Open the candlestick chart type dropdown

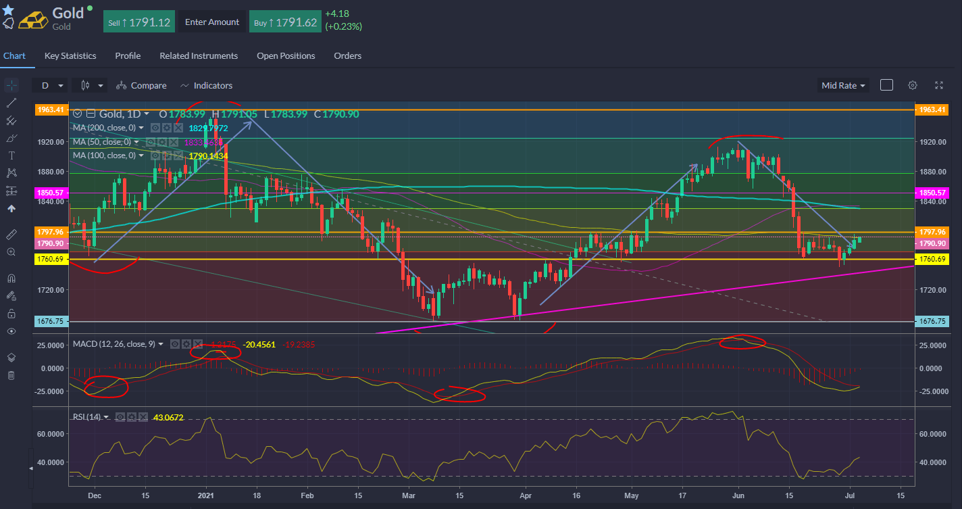click(91, 86)
